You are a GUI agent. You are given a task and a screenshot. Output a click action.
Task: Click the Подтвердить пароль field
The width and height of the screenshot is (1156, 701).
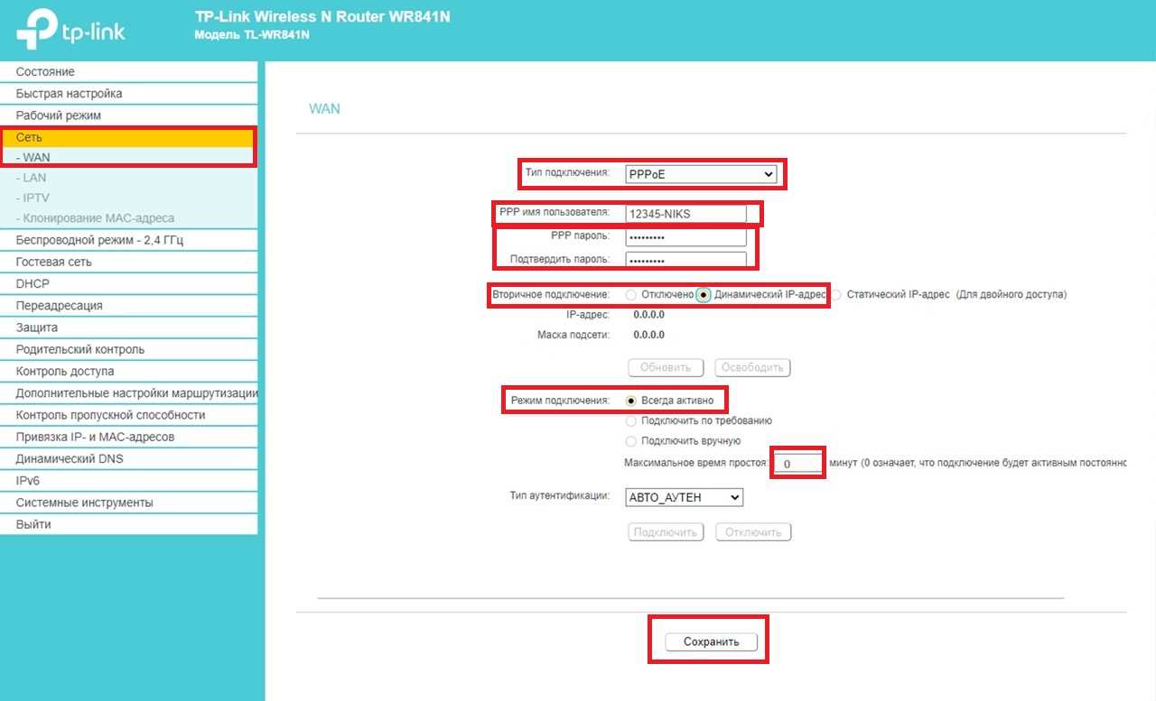coord(685,260)
